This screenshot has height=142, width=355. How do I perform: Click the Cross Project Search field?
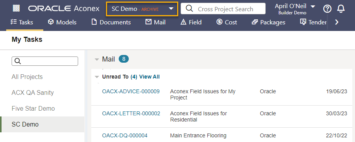[x=223, y=9]
